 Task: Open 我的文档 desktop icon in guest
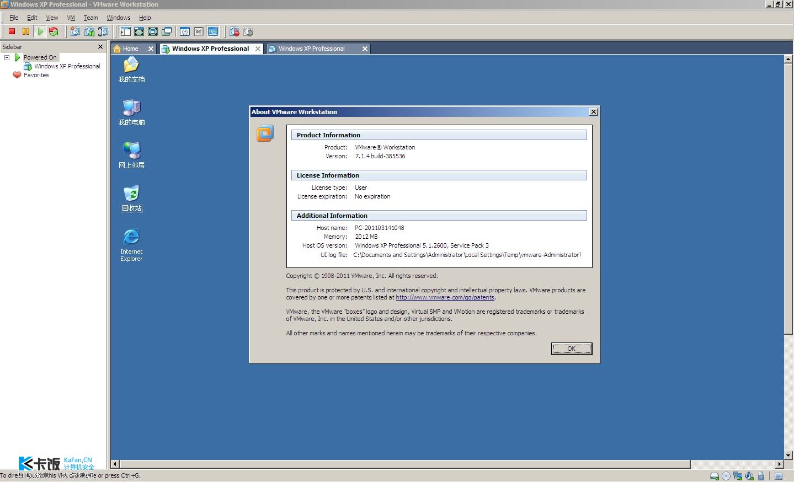[x=131, y=69]
